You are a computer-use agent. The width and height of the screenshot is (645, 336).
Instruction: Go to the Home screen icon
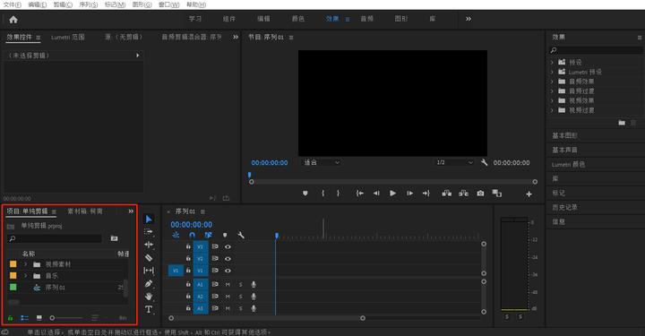tap(13, 20)
